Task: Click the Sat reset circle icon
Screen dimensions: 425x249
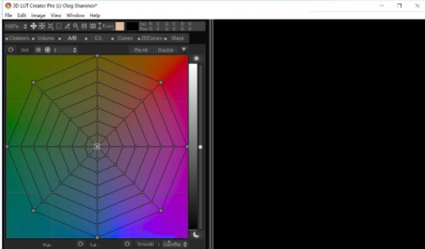Action: tap(127, 244)
